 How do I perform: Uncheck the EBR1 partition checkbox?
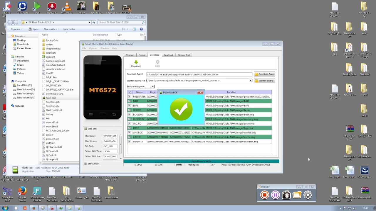[129, 105]
